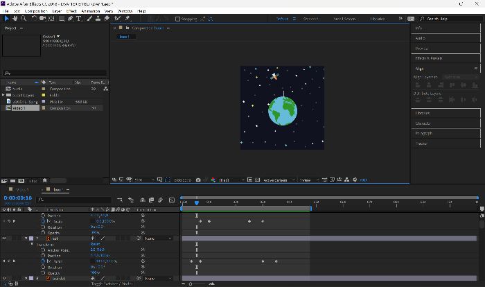Viewport: 485px width, 287px height.
Task: Open the Active Camera view dropdown
Action: point(279,180)
